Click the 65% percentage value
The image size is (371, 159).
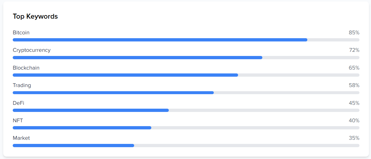point(354,68)
